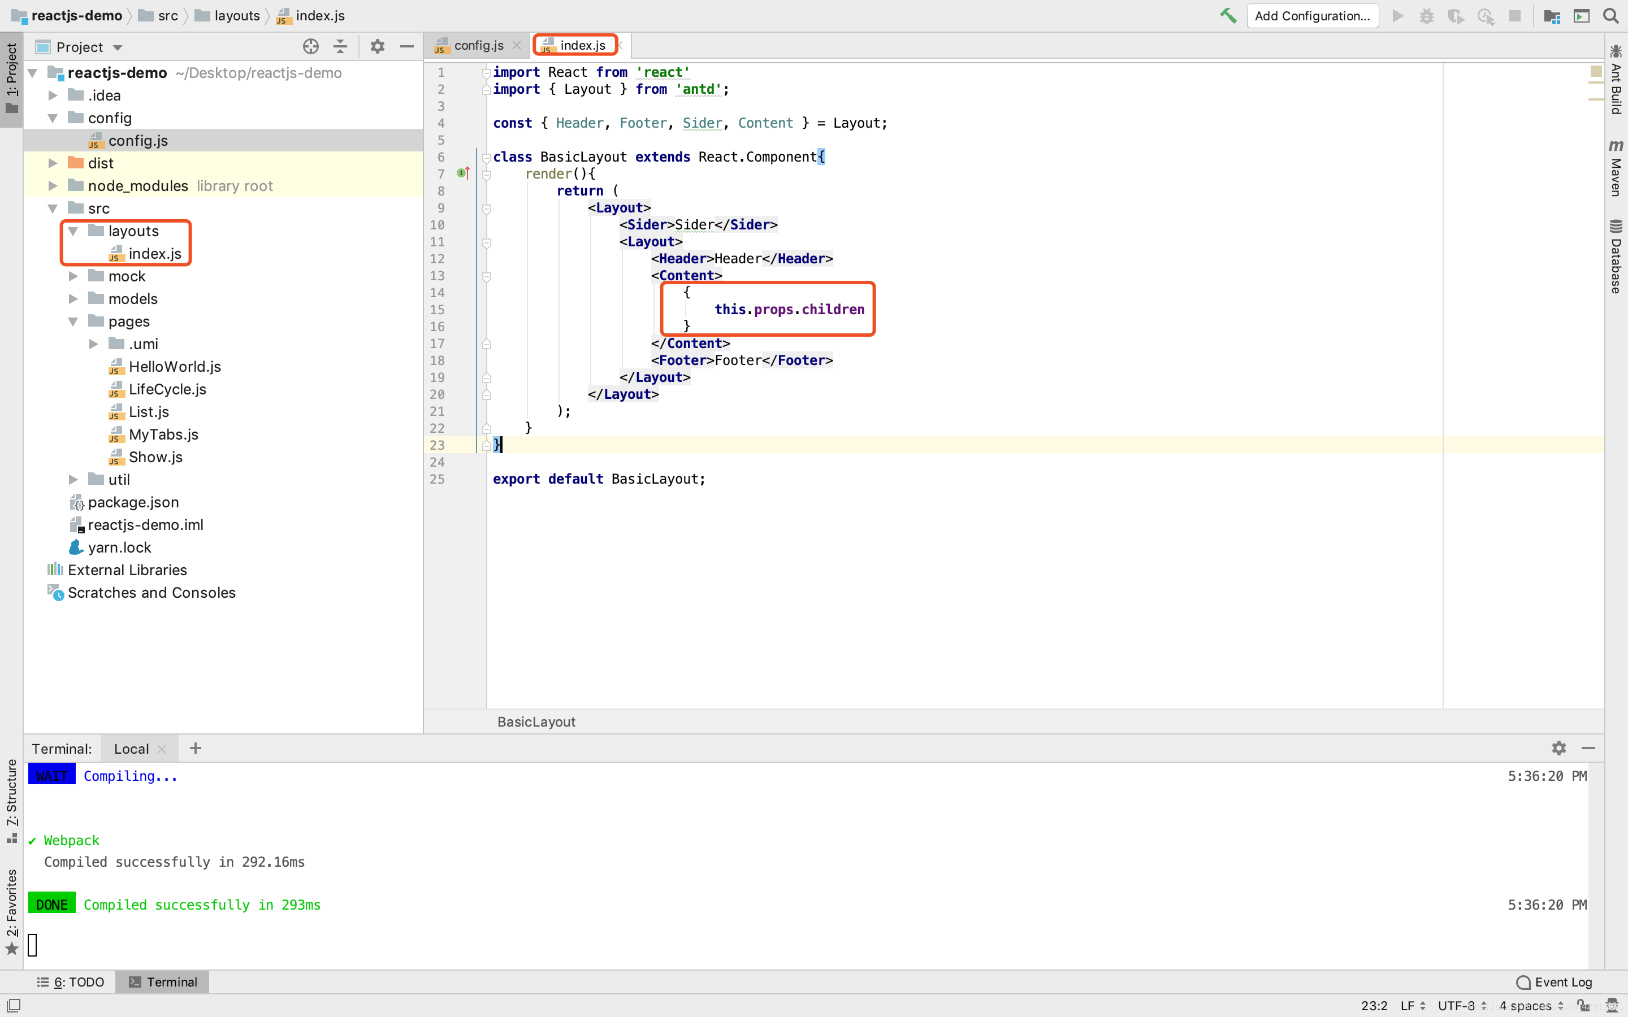1628x1017 pixels.
Task: Expand the models folder
Action: [x=73, y=299]
